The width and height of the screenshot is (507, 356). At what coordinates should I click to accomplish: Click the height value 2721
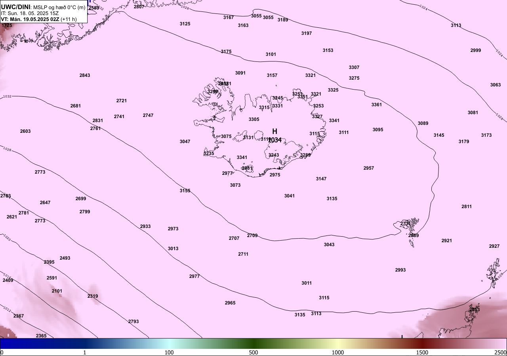pyautogui.click(x=122, y=101)
